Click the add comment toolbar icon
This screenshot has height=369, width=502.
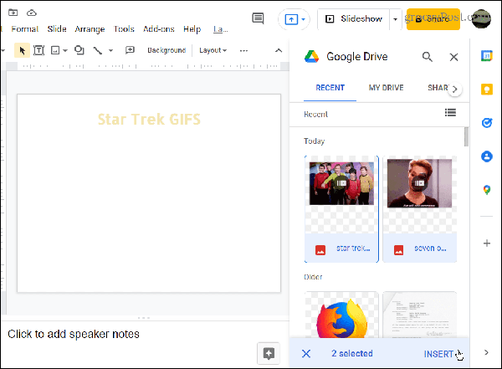[x=130, y=50]
